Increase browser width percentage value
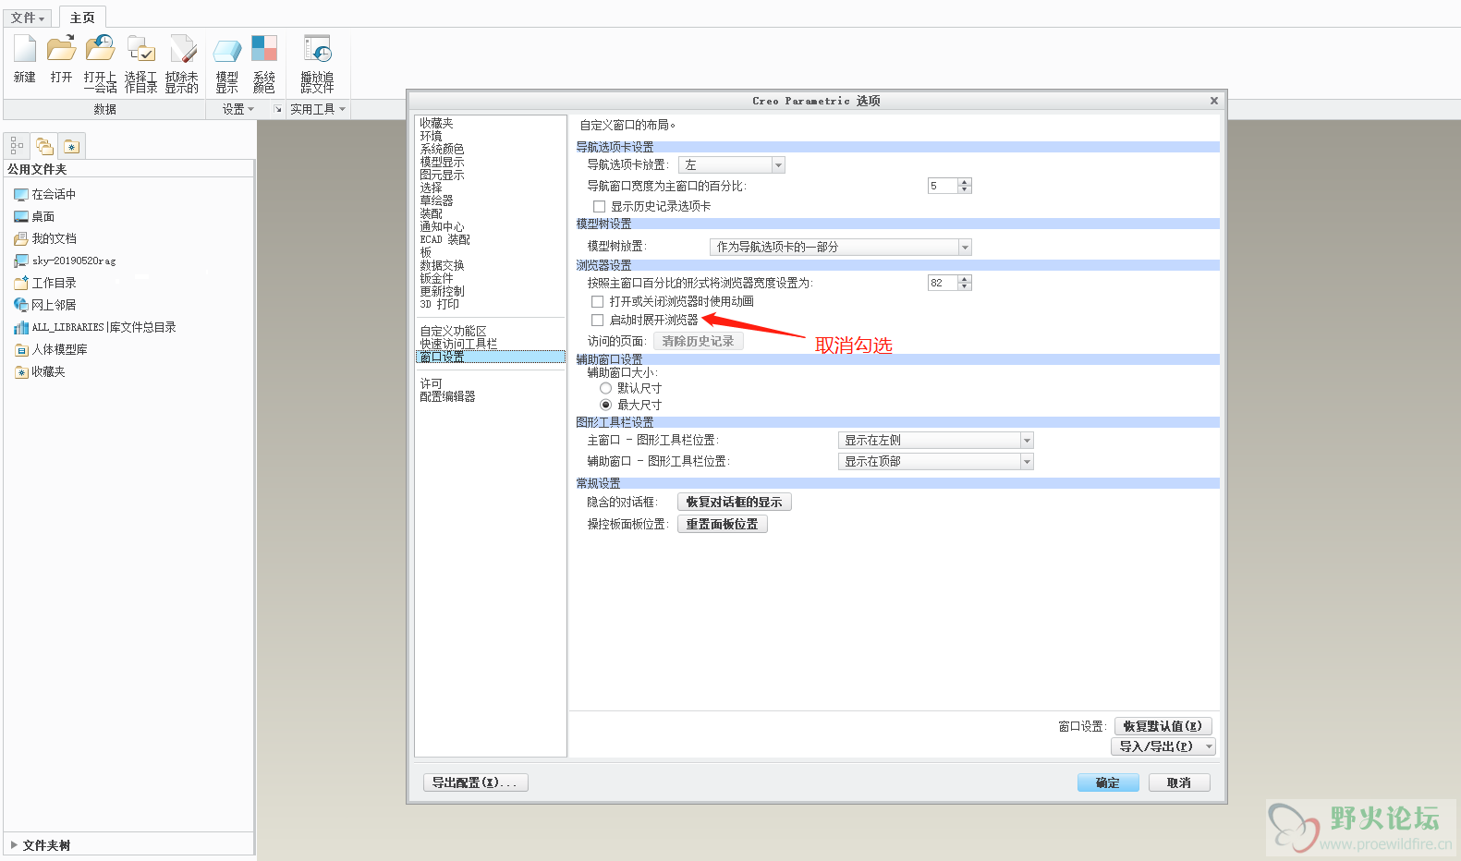Screen dimensions: 1461x861 point(965,279)
